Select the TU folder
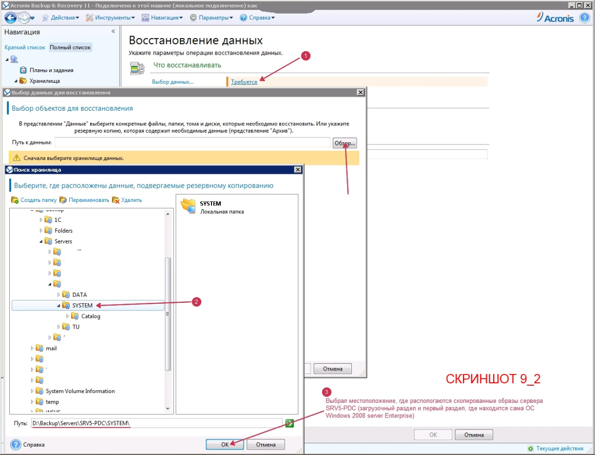 point(76,327)
